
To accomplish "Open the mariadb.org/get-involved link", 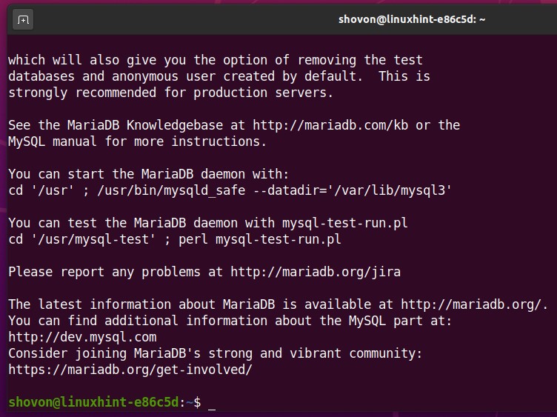I will click(x=130, y=369).
